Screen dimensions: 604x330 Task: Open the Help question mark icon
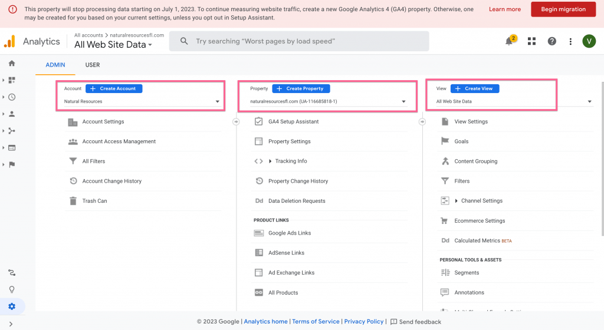[552, 41]
